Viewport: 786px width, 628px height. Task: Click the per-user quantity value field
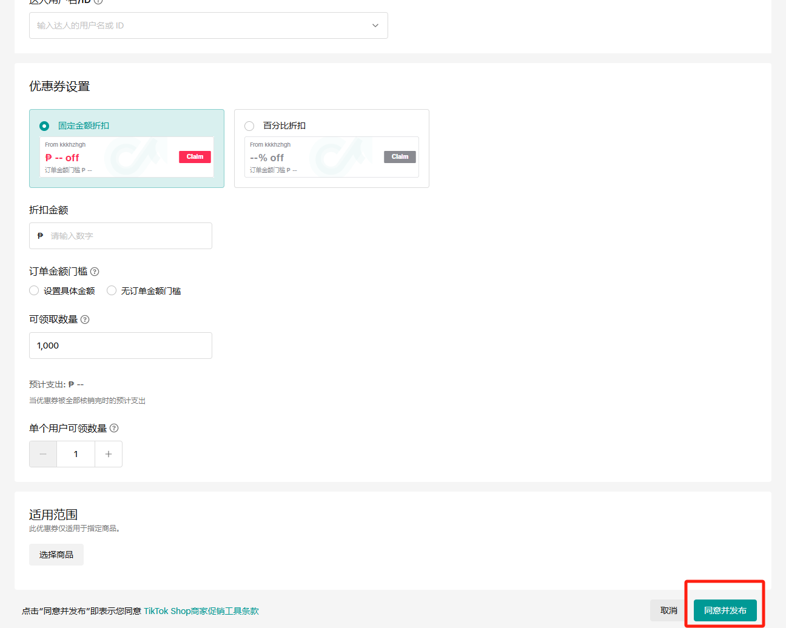click(x=76, y=454)
